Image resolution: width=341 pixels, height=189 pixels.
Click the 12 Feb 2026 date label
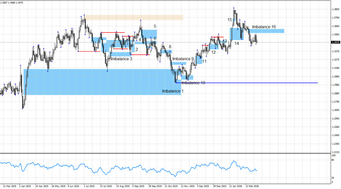(252, 186)
